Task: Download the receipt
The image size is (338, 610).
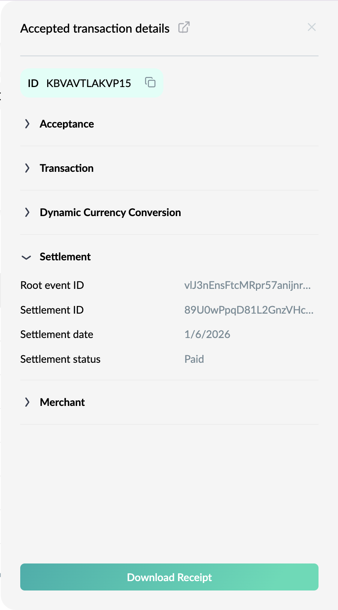Action: pyautogui.click(x=169, y=577)
